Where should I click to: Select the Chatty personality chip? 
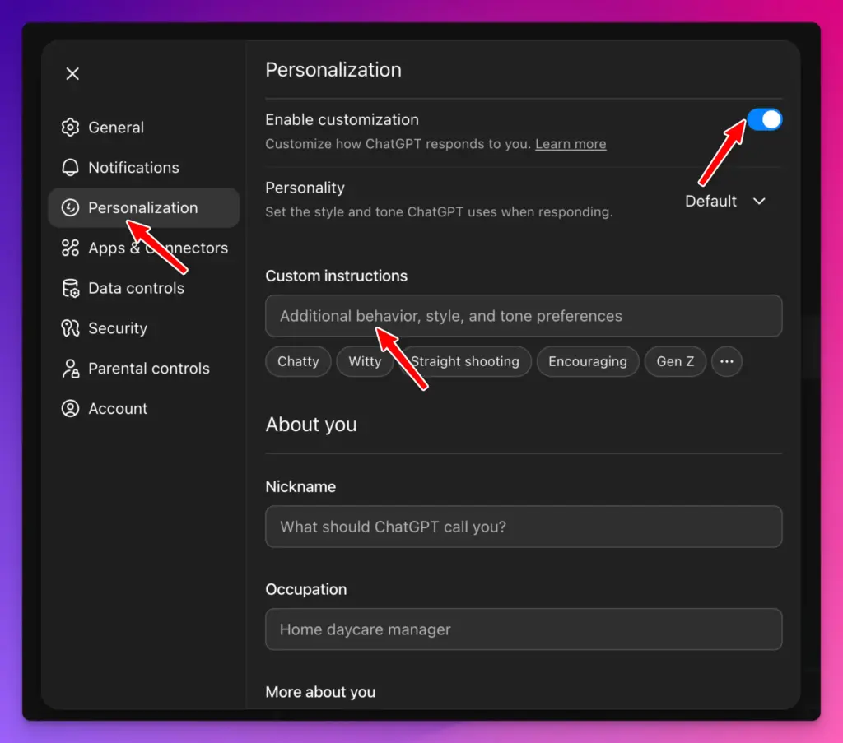(x=298, y=361)
